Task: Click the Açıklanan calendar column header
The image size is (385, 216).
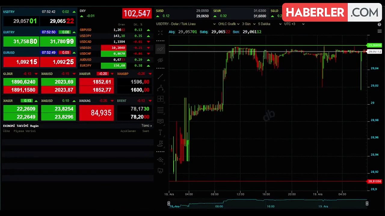Action: 128,131
